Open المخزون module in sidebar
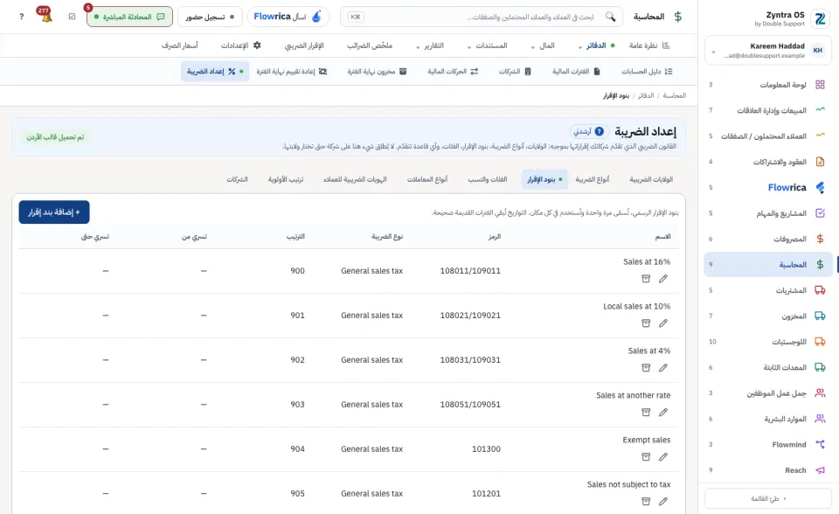 tap(768, 316)
